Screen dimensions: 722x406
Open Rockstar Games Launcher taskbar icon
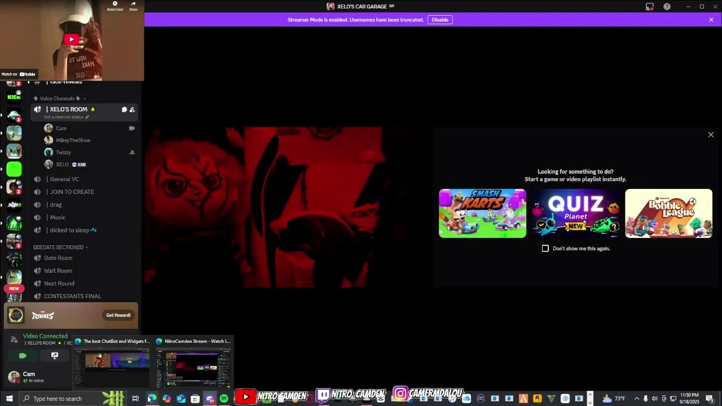coord(538,399)
